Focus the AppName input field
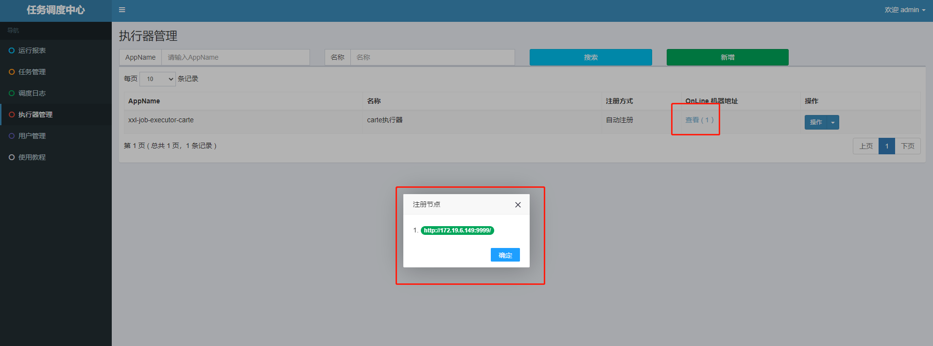933x346 pixels. click(236, 57)
